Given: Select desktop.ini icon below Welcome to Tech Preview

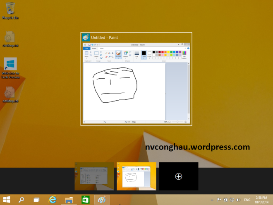Looking at the screenshot, I should point(10,95).
